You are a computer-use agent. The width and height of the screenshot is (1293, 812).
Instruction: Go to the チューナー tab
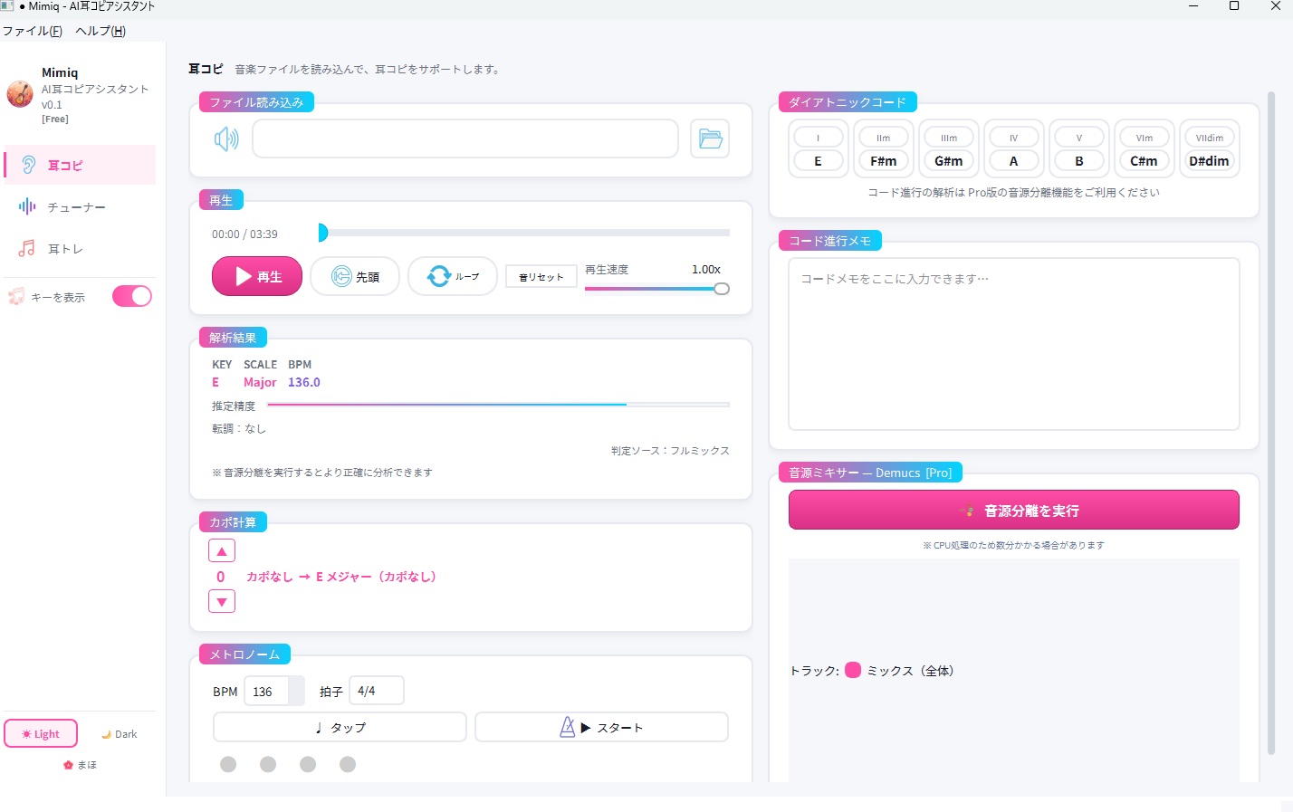(80, 207)
